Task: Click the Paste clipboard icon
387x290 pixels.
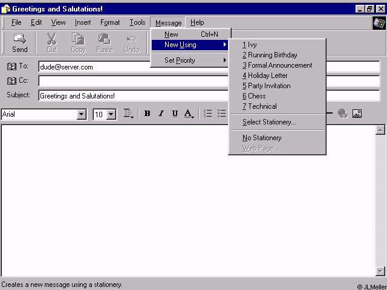Action: (105, 39)
